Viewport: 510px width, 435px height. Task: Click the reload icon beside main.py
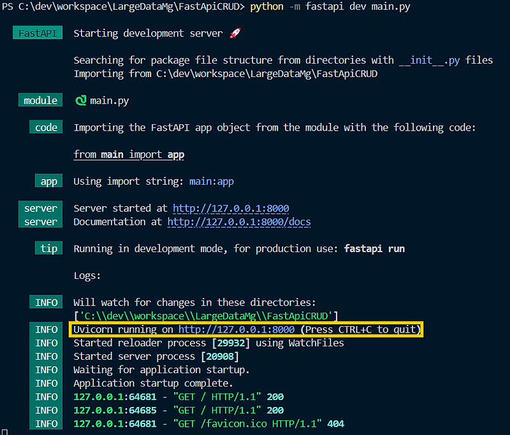pos(82,100)
